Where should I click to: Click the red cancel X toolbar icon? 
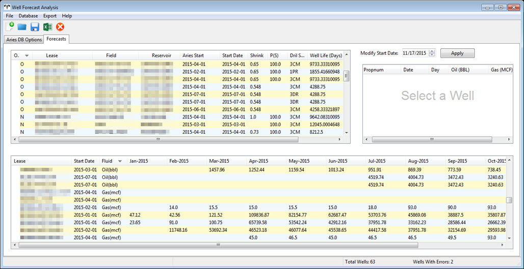(60, 27)
